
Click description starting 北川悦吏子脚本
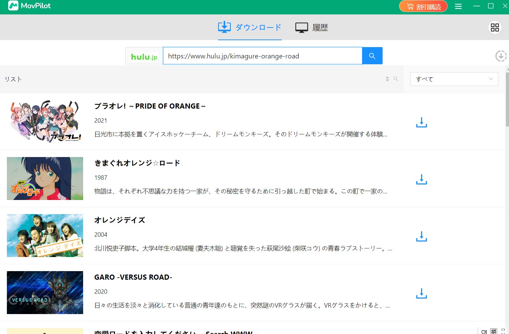pos(243,248)
